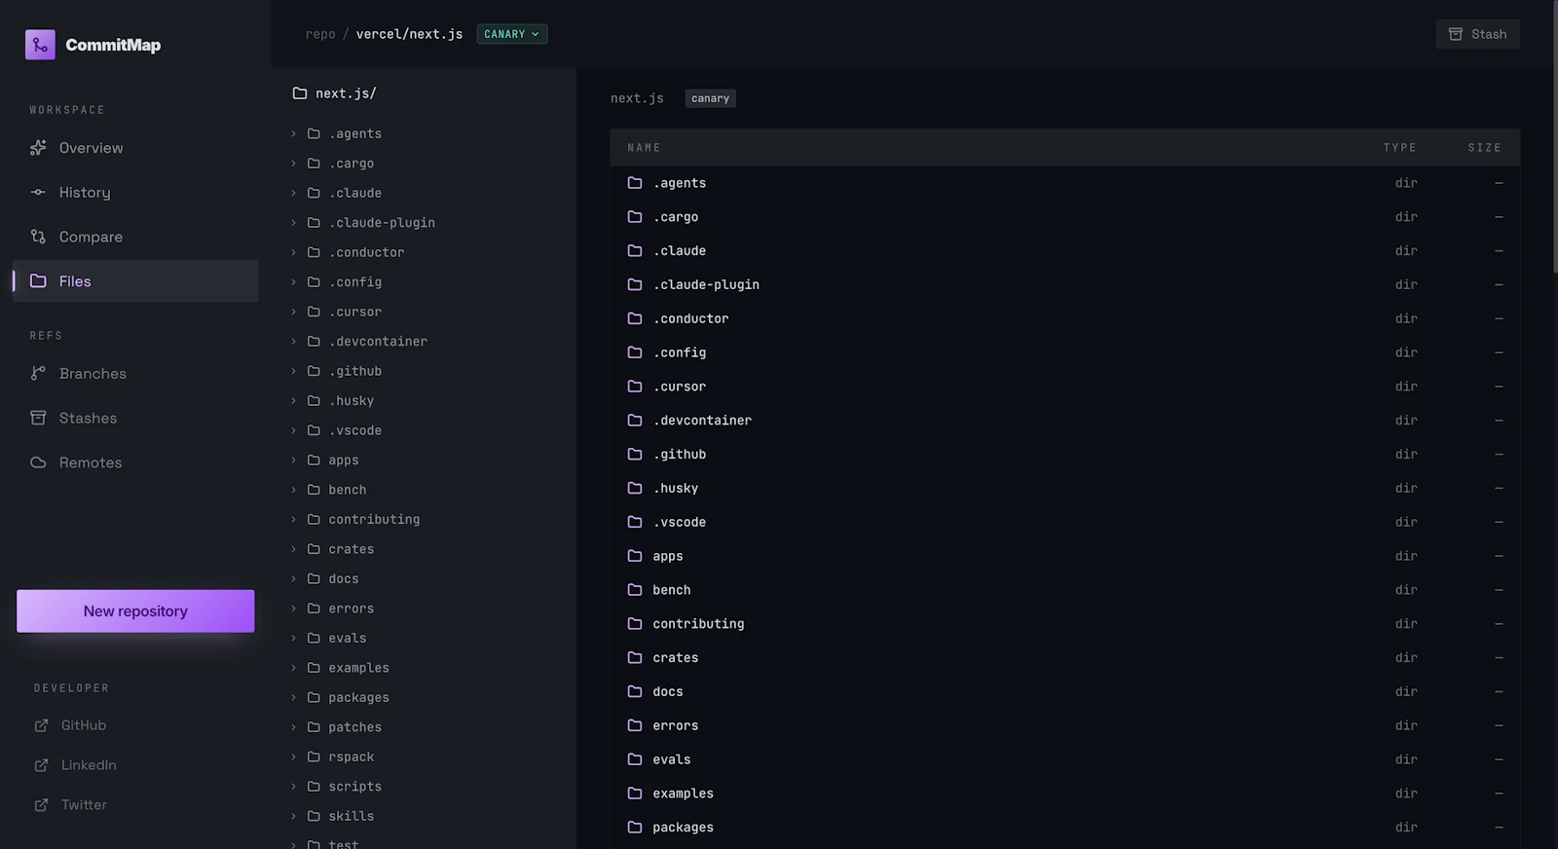
Task: Click the .github folder icon in tree
Action: pos(314,371)
